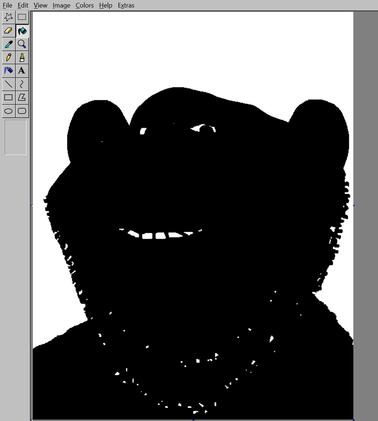The image size is (378, 421).
Task: Select the Brush tool
Action: [x=22, y=57]
